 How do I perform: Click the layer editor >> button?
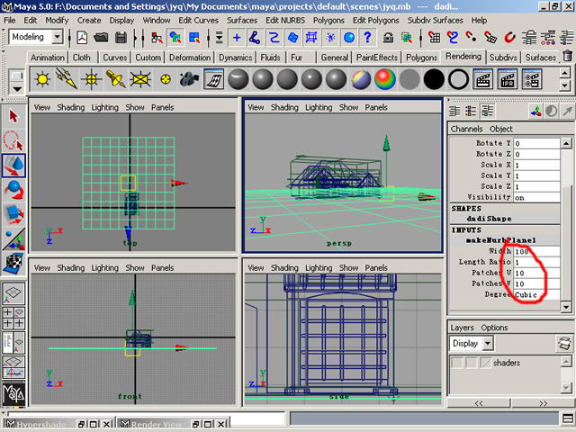point(544,403)
